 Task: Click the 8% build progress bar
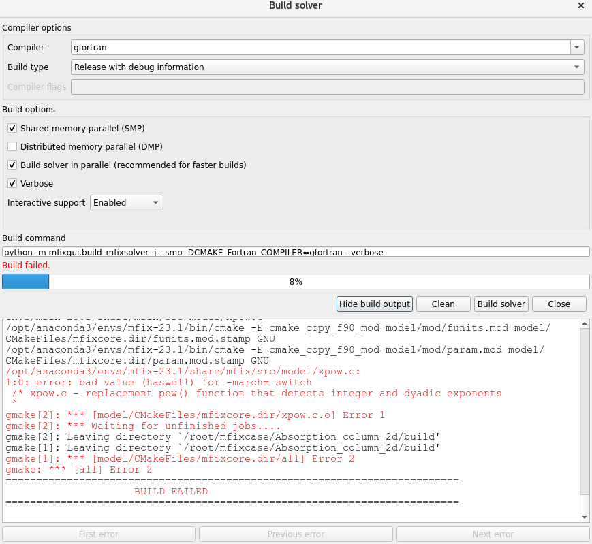[x=296, y=282]
